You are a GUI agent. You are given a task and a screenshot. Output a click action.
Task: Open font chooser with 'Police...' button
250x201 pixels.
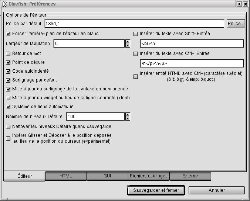(236, 24)
